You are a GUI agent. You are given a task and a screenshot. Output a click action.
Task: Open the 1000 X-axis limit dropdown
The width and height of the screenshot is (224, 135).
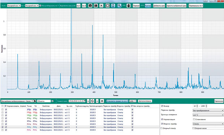(133, 101)
